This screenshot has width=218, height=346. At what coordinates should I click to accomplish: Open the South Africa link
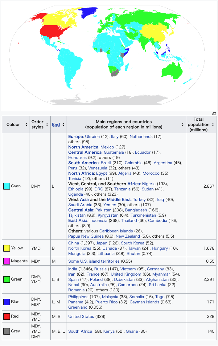point(80,331)
